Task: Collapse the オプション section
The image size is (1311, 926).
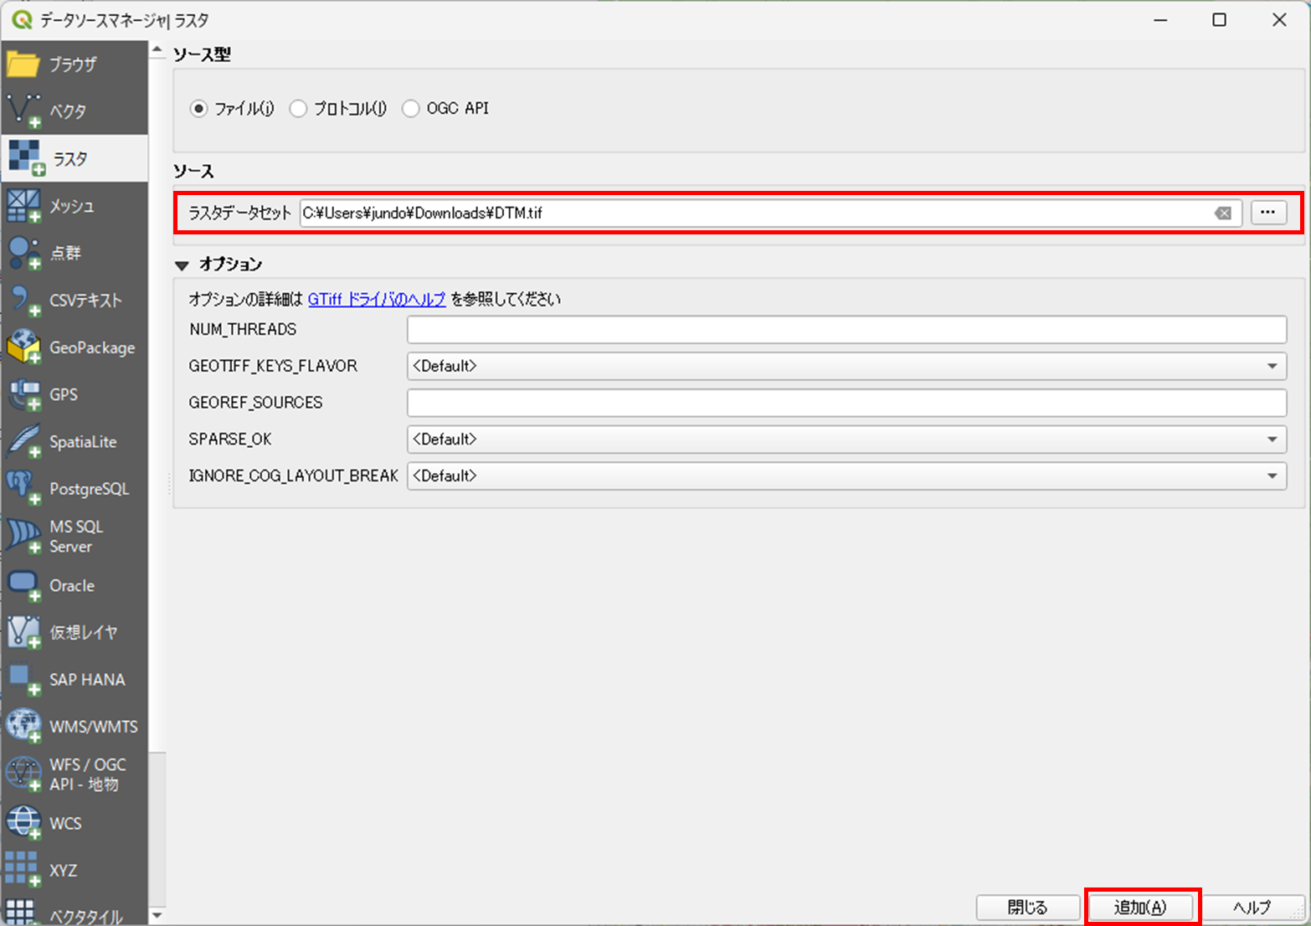Action: [183, 265]
